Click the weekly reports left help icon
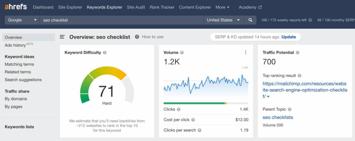 tap(310, 20)
